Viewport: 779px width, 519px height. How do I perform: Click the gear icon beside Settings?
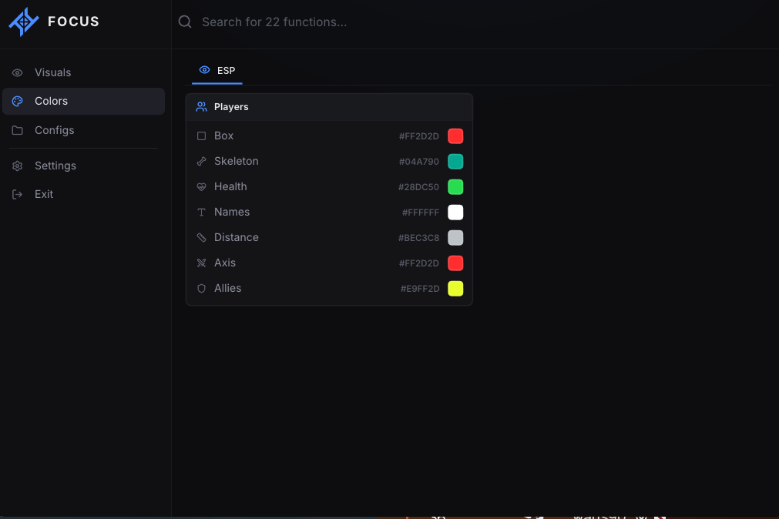[x=18, y=166]
